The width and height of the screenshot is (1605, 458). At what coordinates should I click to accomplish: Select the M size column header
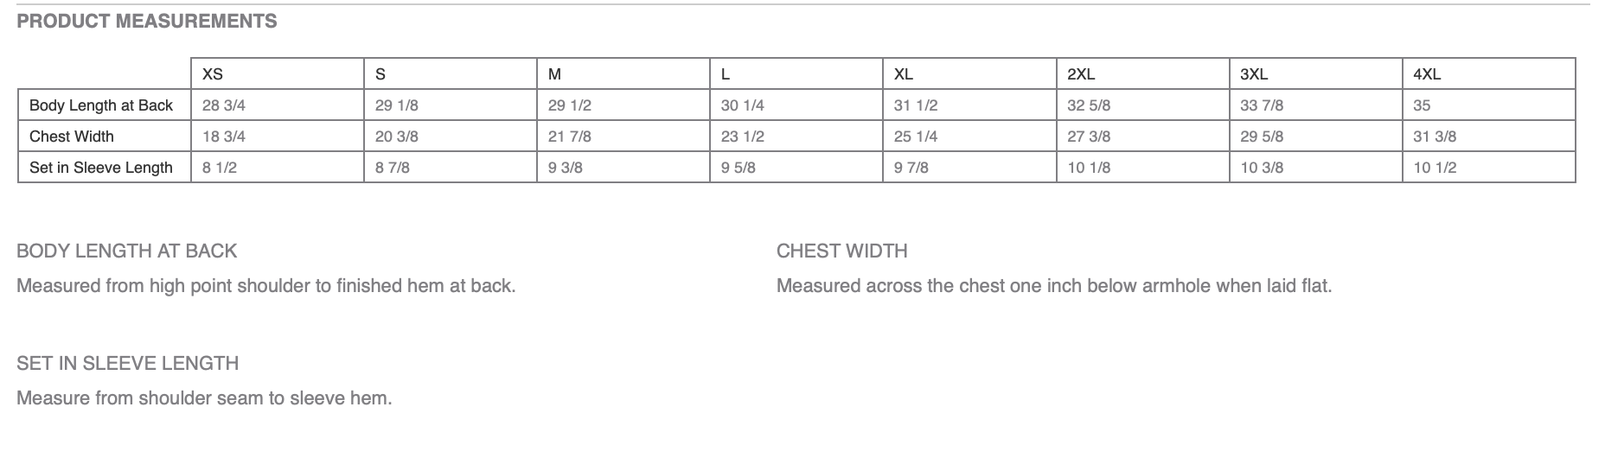point(555,74)
